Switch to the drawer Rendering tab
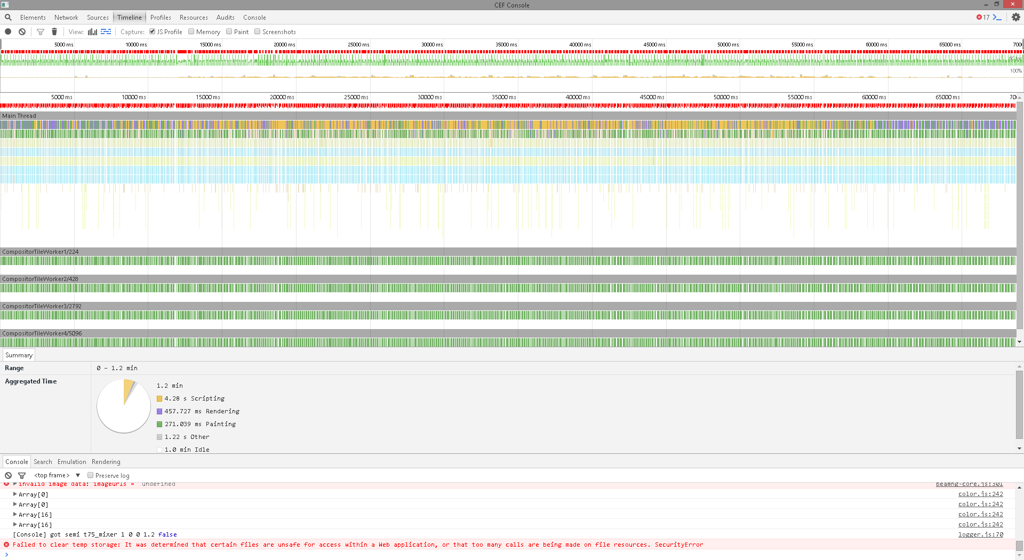Screen dimensions: 1024x560 tap(106, 462)
